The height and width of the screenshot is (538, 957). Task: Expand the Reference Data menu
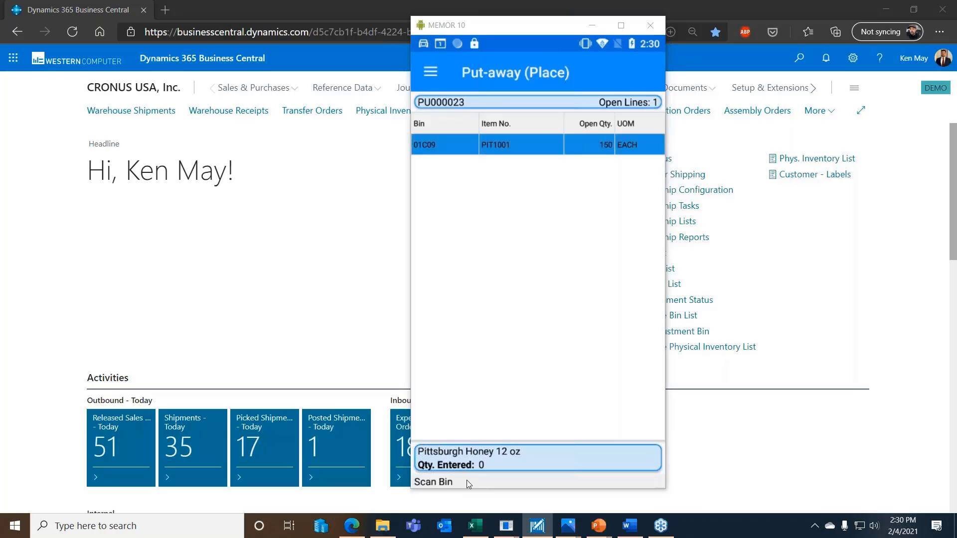tap(346, 87)
